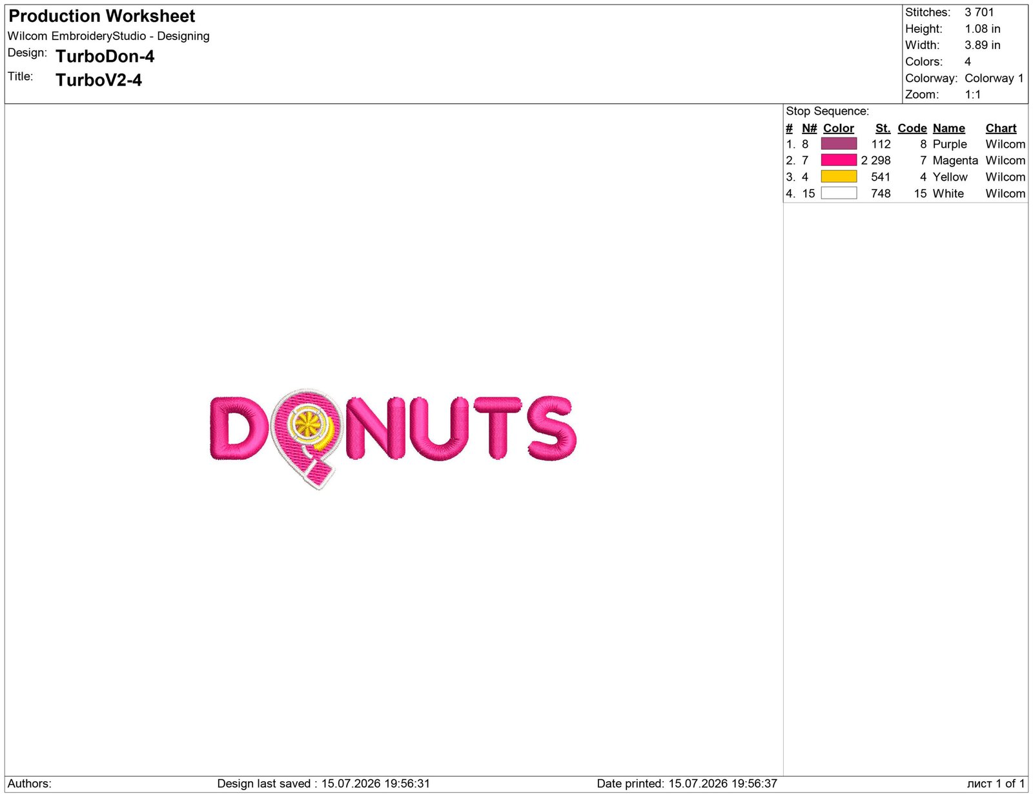Click 'Design last saved' timestamp in footer
Screen dimensions: 1033x794
(x=323, y=784)
